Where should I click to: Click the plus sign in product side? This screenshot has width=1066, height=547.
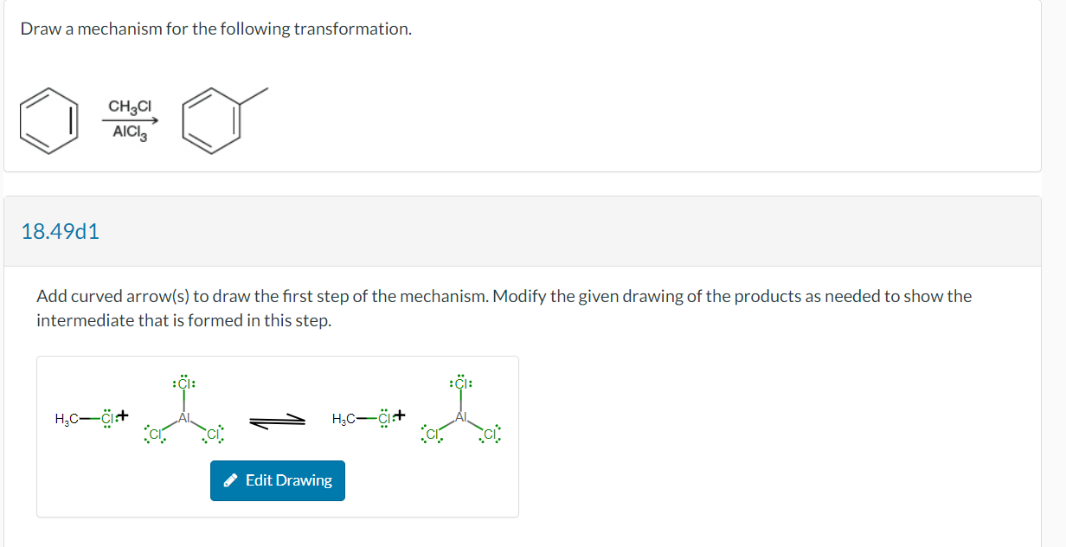tap(401, 415)
